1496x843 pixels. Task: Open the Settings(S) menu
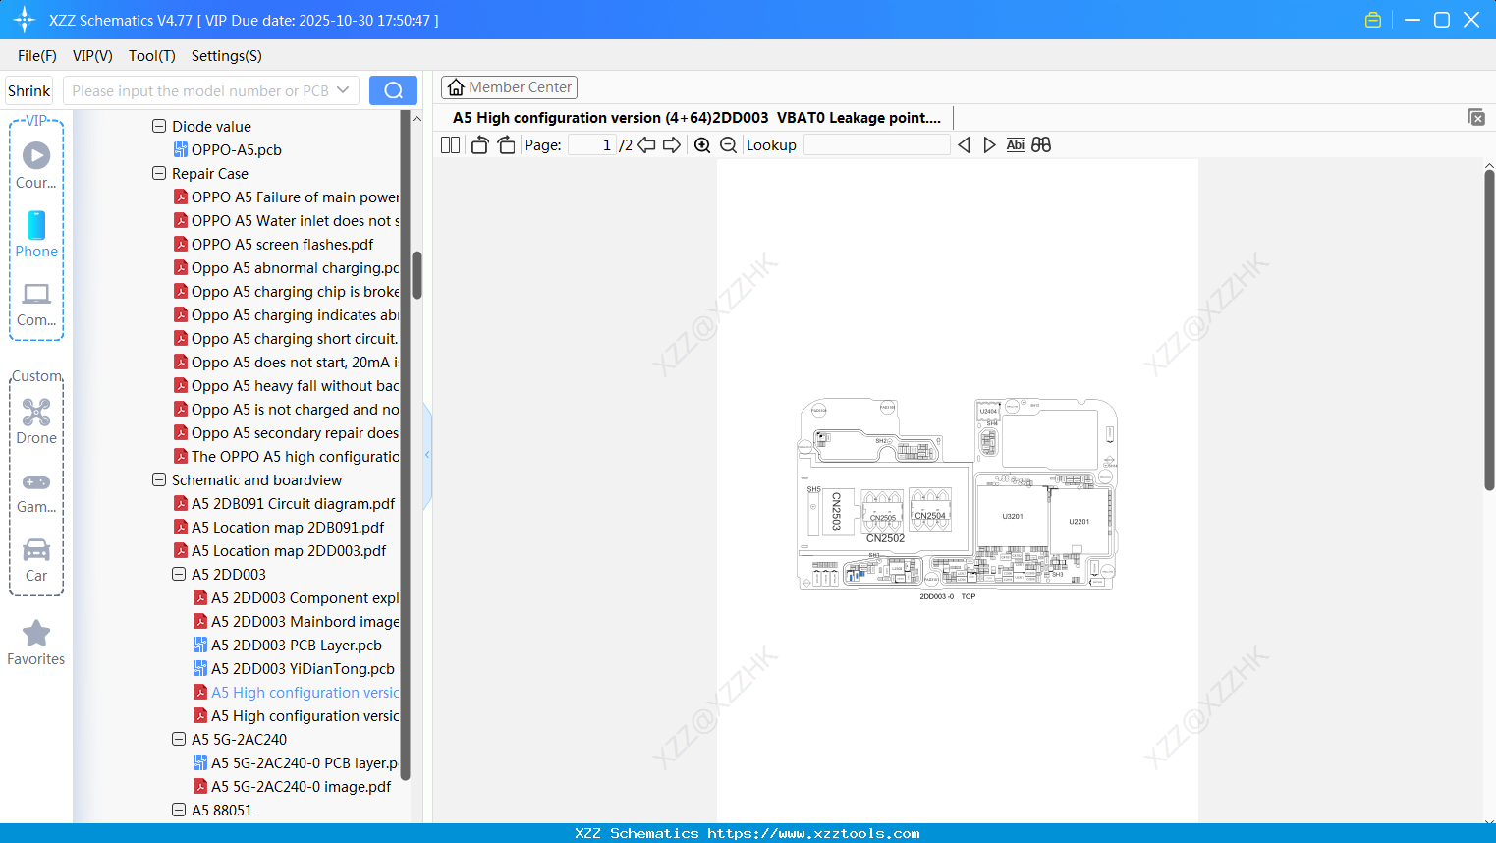coord(227,56)
